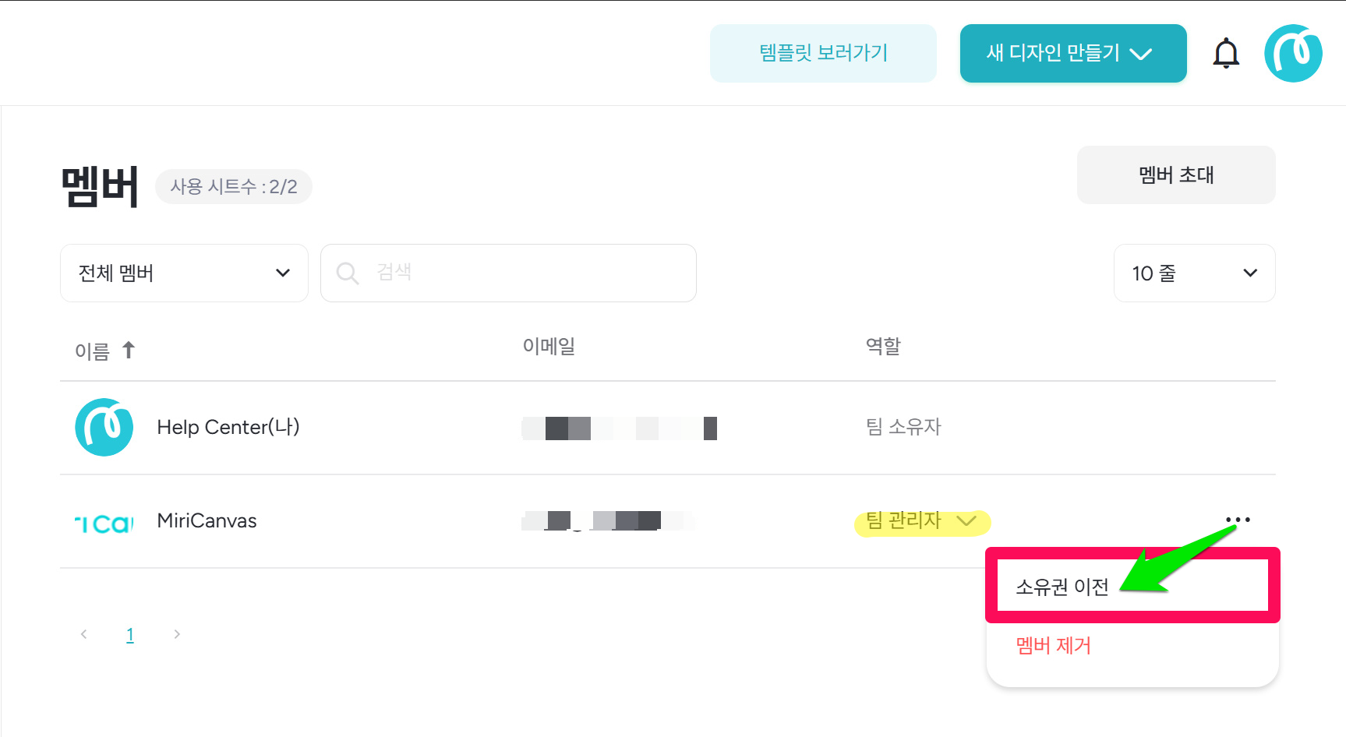Screen dimensions: 1346x737
Task: Select 소유권 이전 from the menu
Action: [1062, 587]
